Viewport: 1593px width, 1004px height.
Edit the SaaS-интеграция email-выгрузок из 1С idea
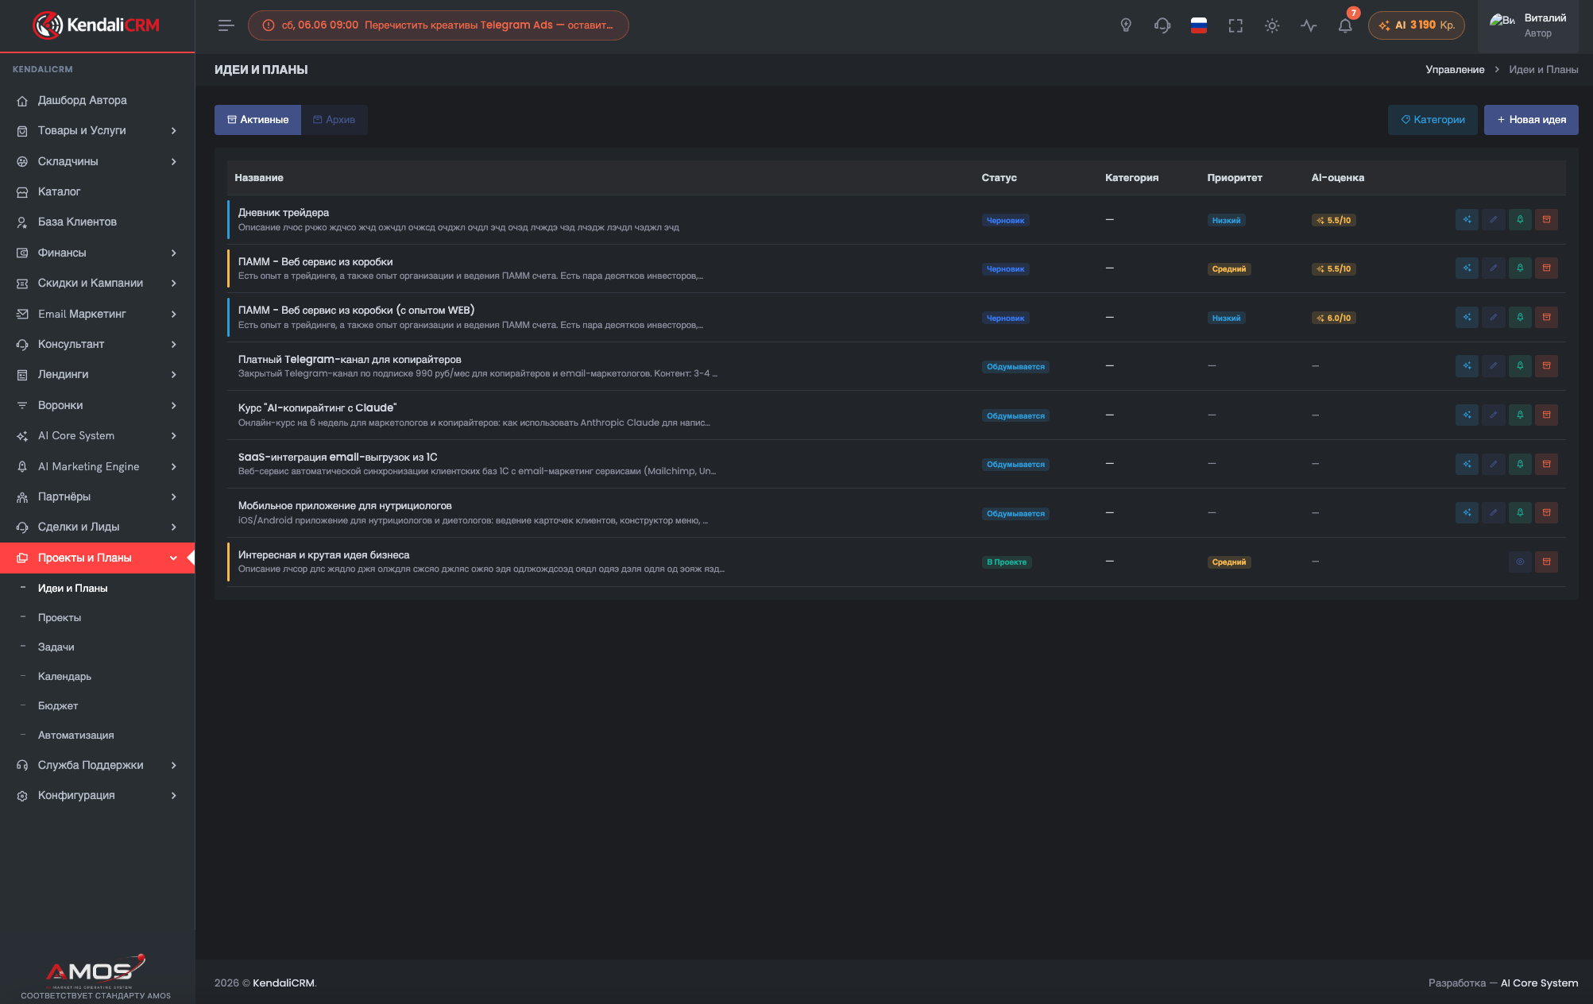click(x=1493, y=464)
